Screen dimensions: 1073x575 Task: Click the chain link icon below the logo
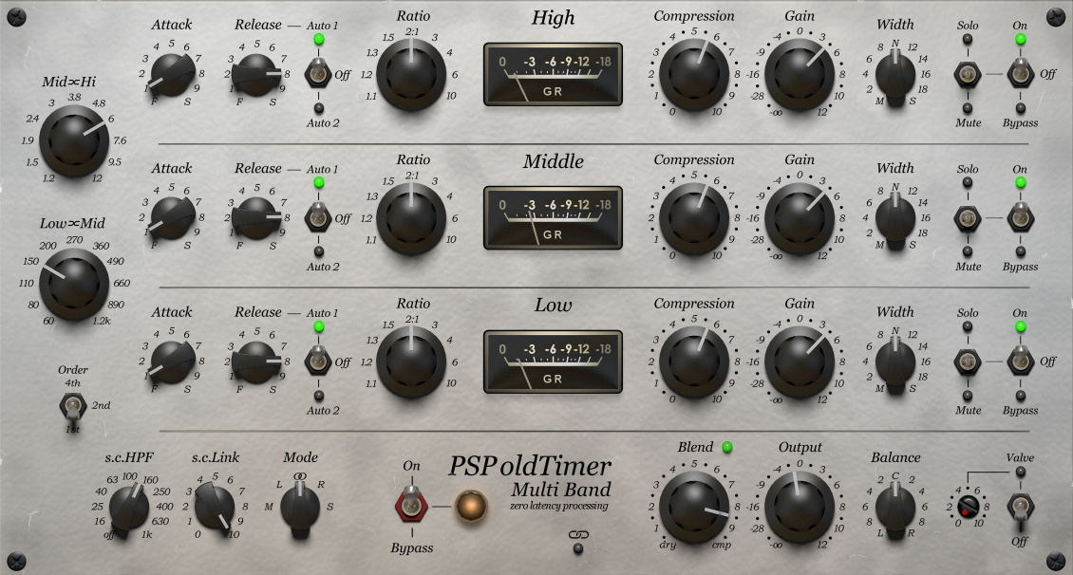point(576,536)
